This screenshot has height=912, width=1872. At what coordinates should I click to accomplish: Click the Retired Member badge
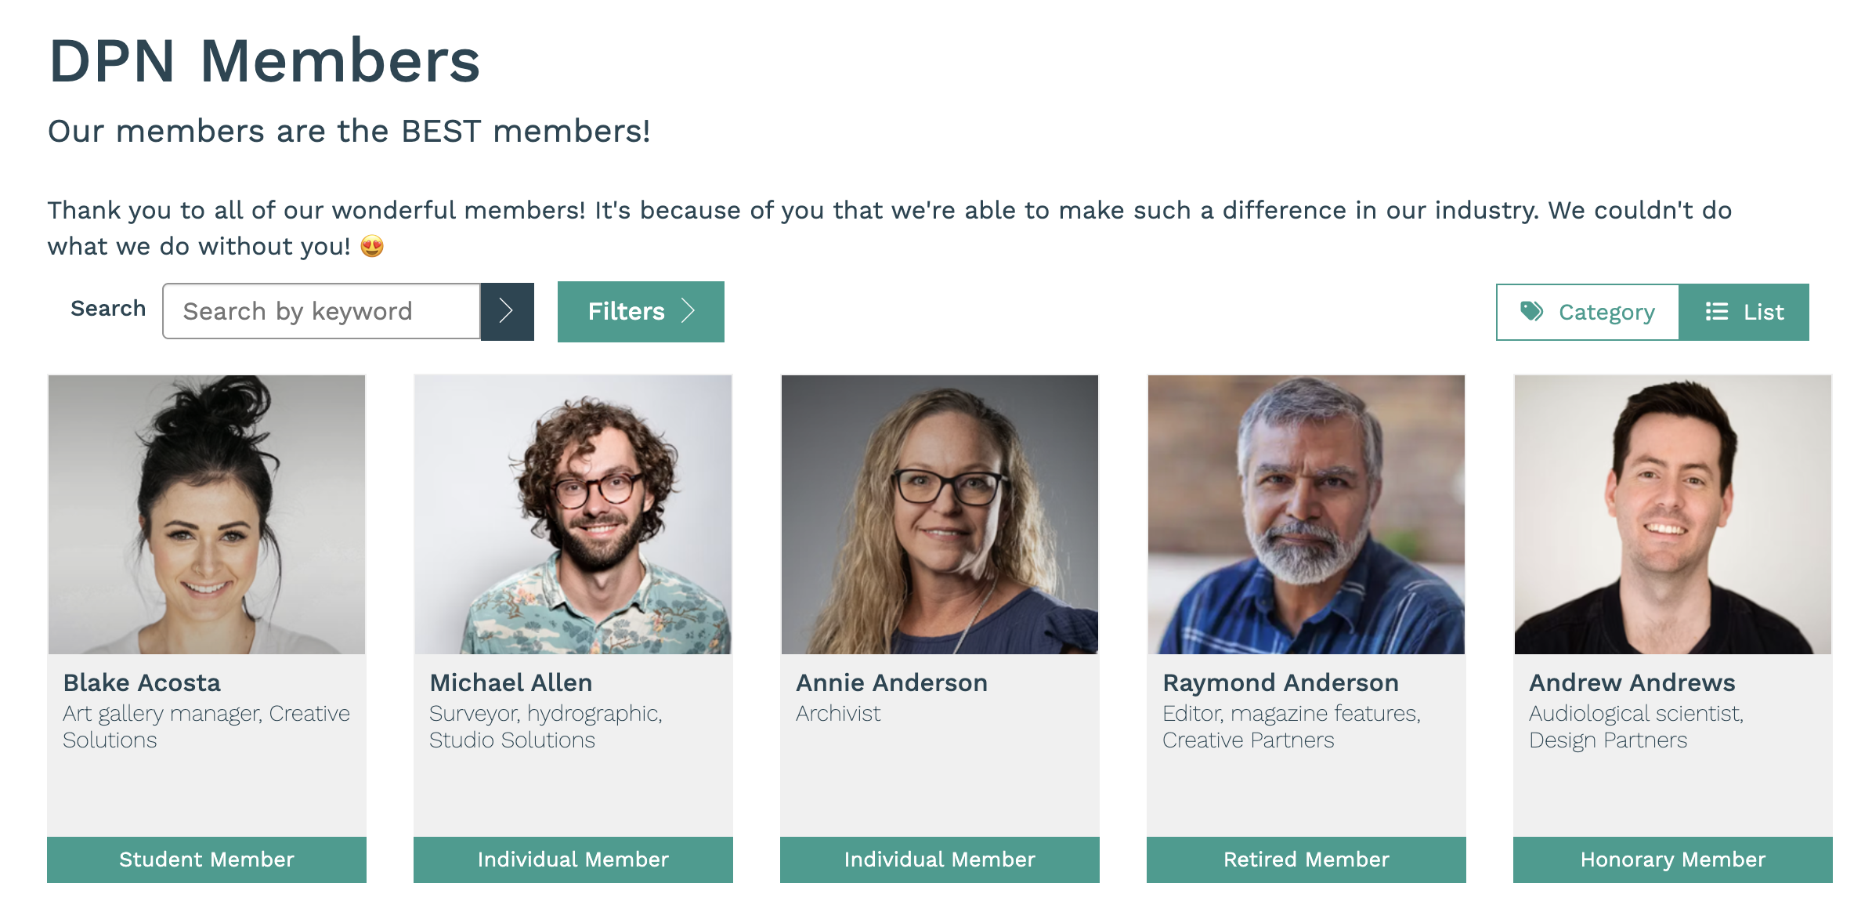1306,860
